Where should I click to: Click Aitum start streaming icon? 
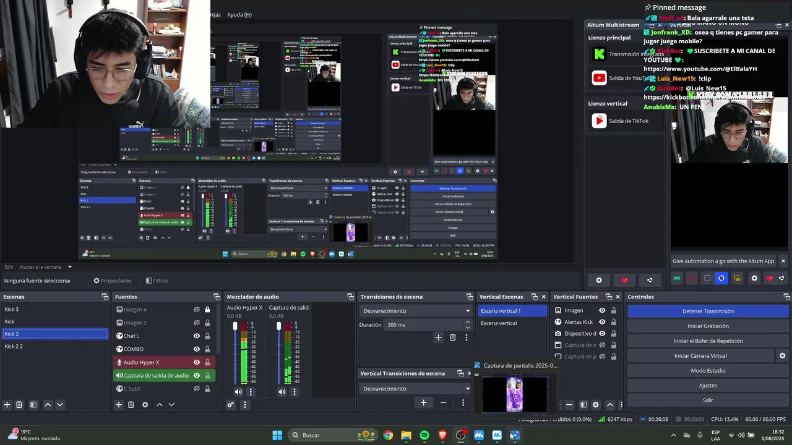(x=677, y=279)
